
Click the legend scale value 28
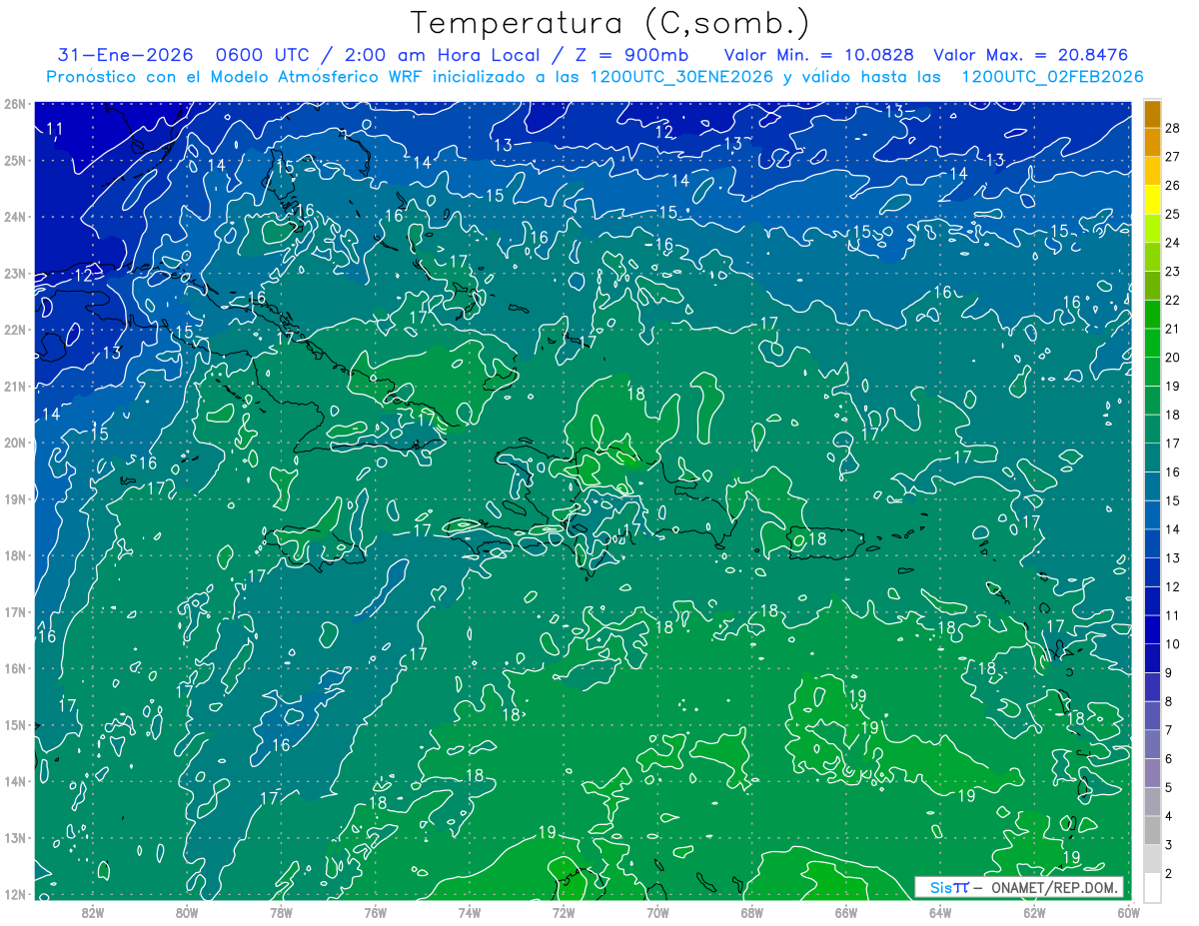pos(1174,128)
